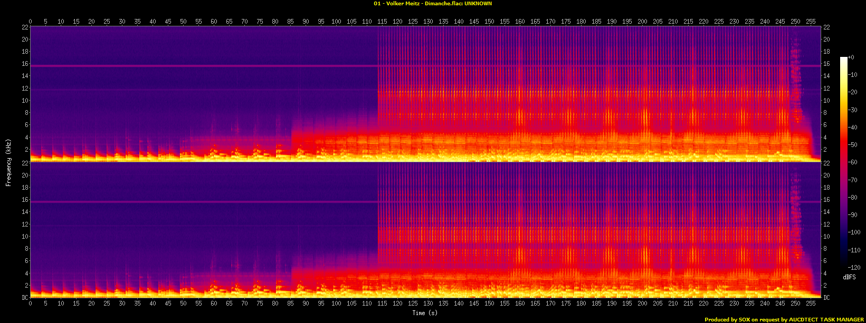
Task: Click the "dBFS" label under the color scale
Action: [849, 277]
